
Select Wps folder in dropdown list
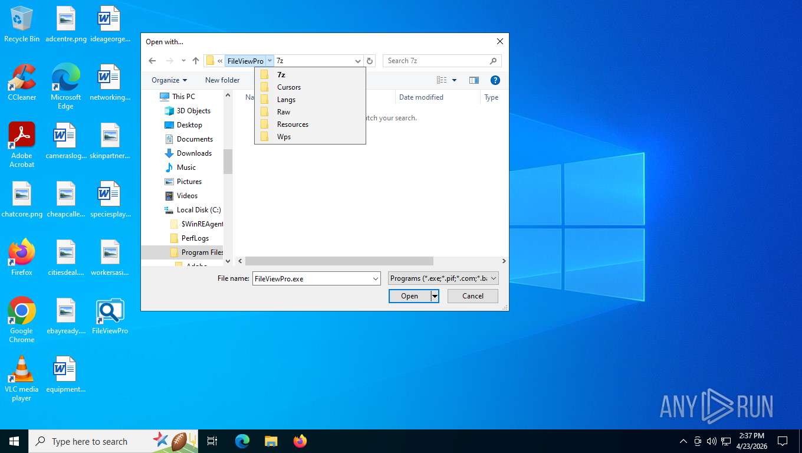tap(310, 137)
